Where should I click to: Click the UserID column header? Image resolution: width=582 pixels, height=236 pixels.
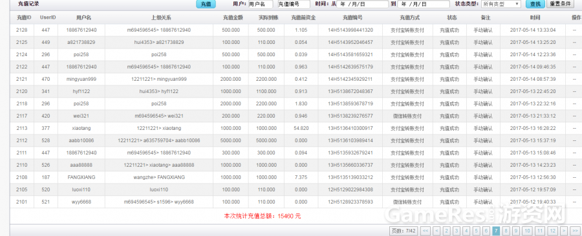click(48, 17)
